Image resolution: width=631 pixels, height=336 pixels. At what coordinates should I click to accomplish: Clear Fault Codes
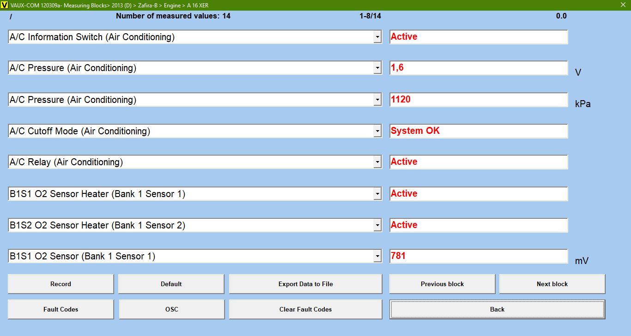click(x=305, y=309)
